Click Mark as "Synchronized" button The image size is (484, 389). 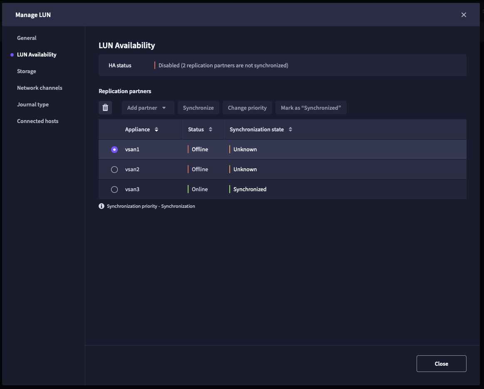pyautogui.click(x=311, y=108)
